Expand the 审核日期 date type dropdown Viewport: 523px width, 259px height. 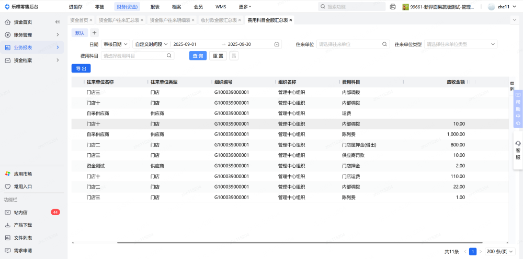[115, 44]
